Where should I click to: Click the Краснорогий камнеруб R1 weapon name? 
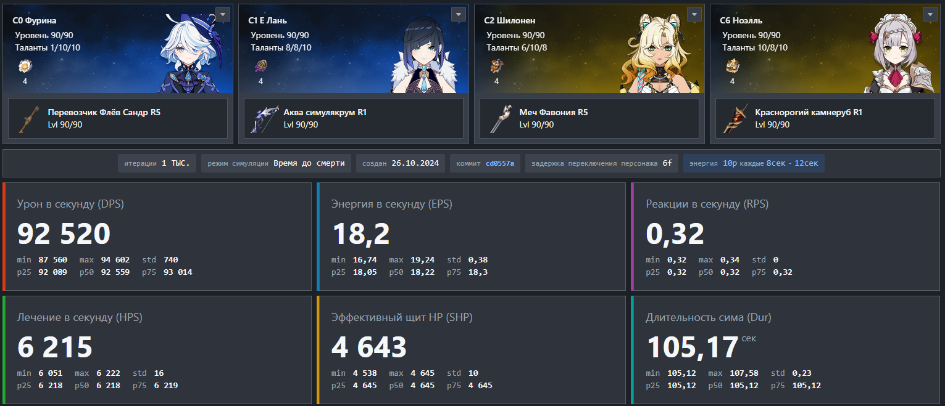click(809, 113)
